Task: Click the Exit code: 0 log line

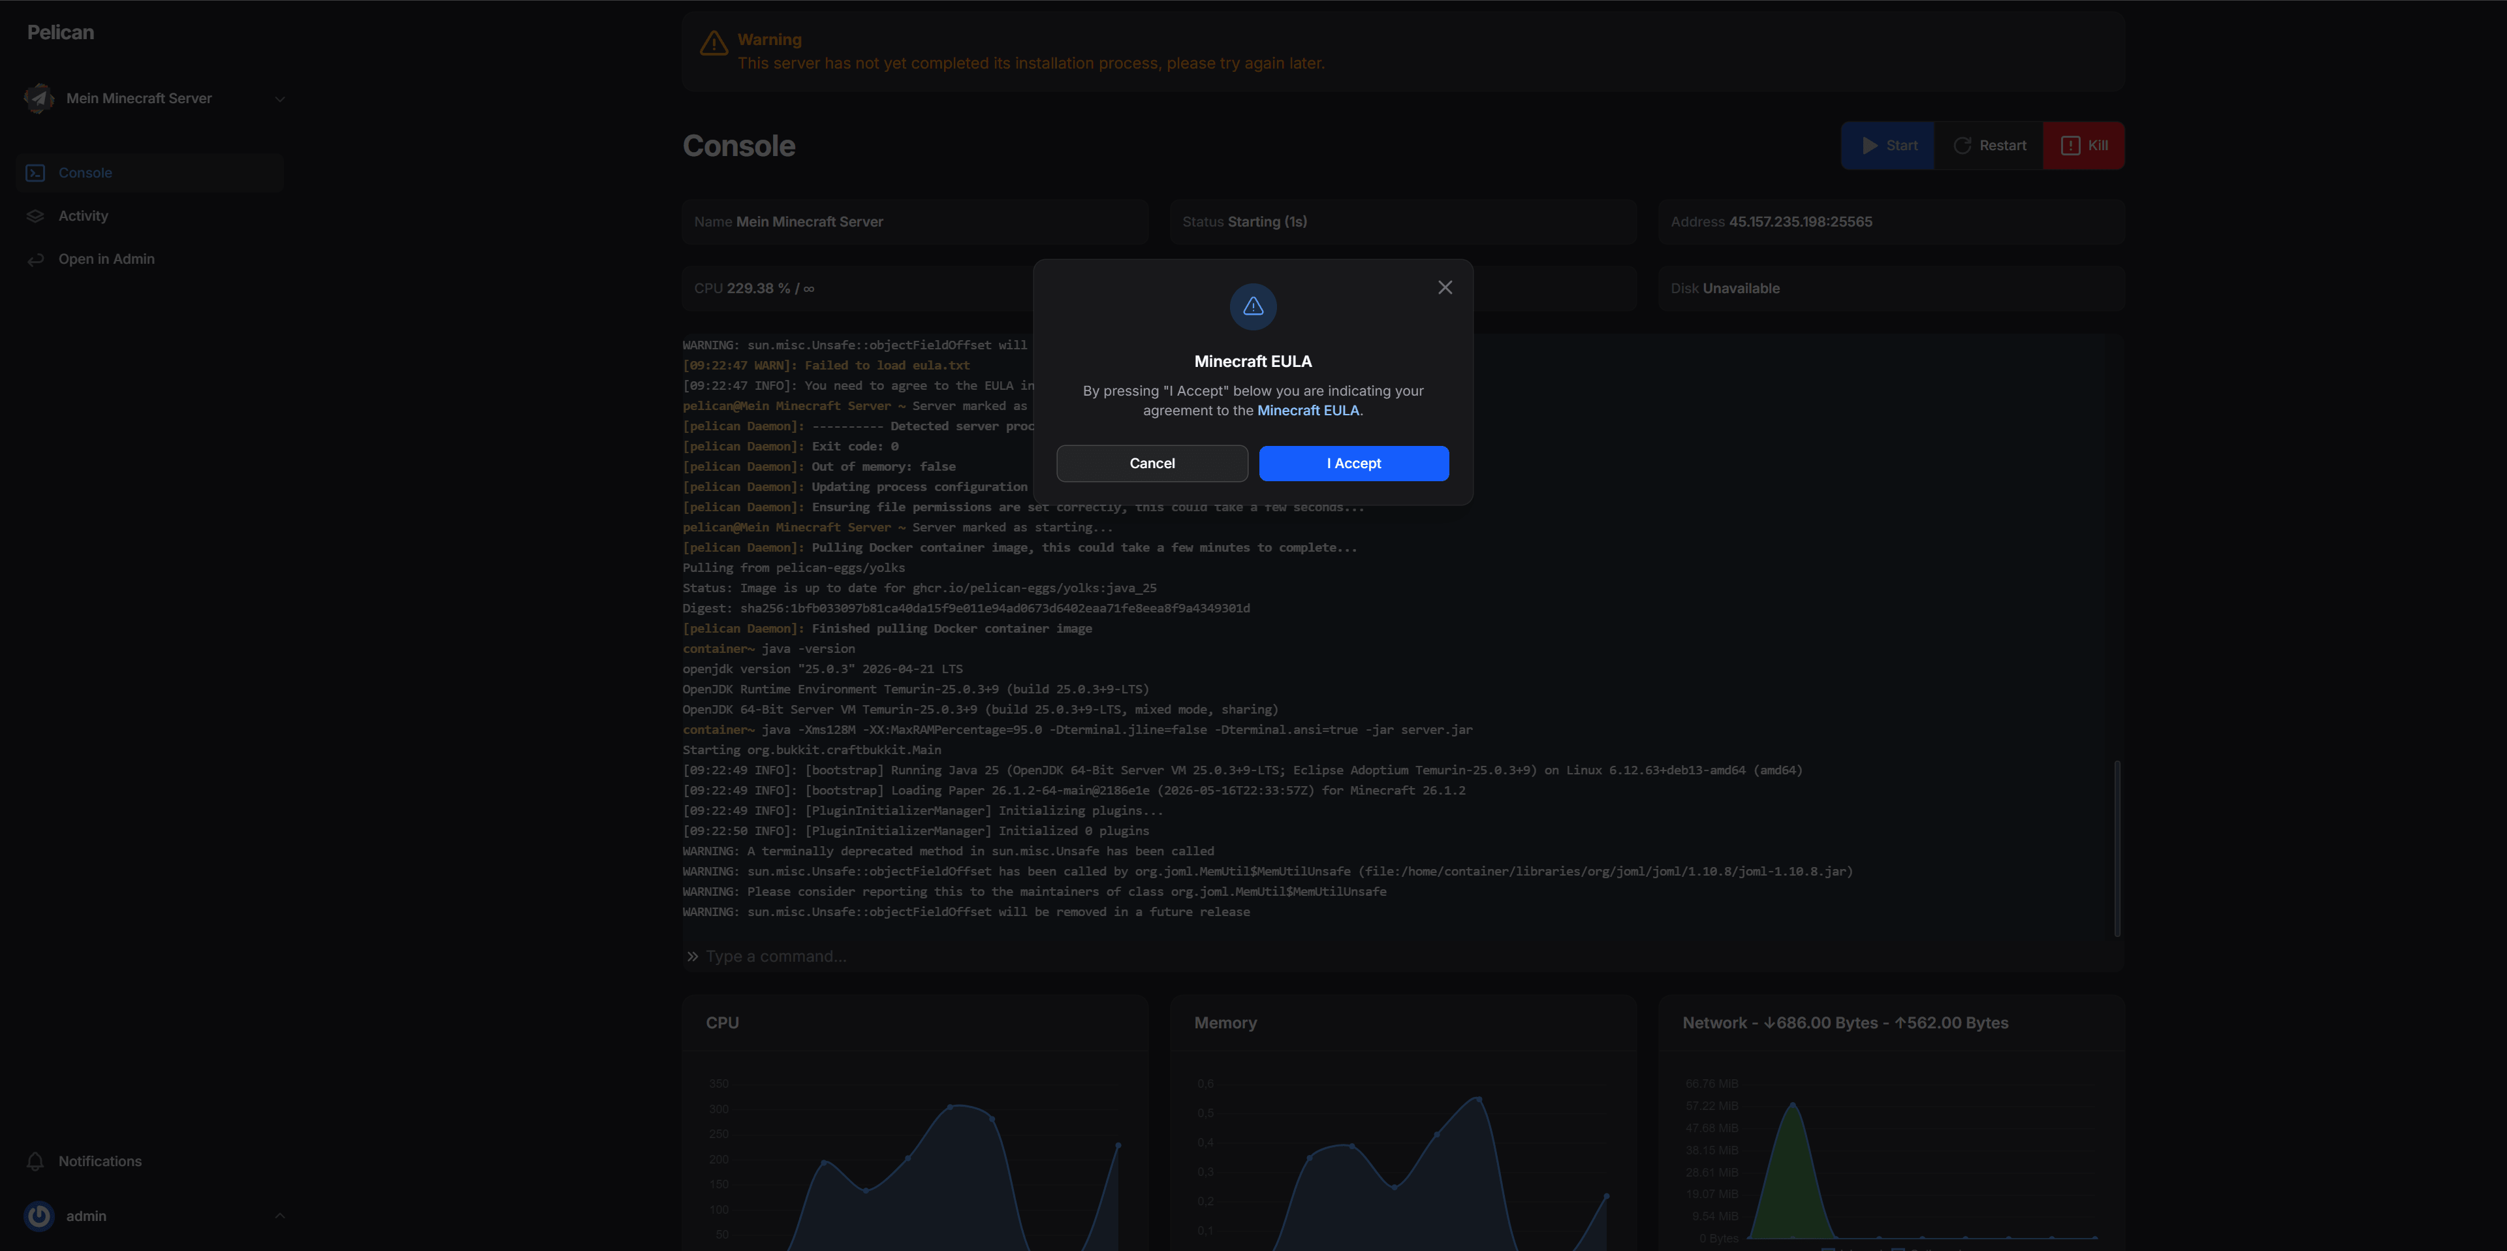Action: 790,446
